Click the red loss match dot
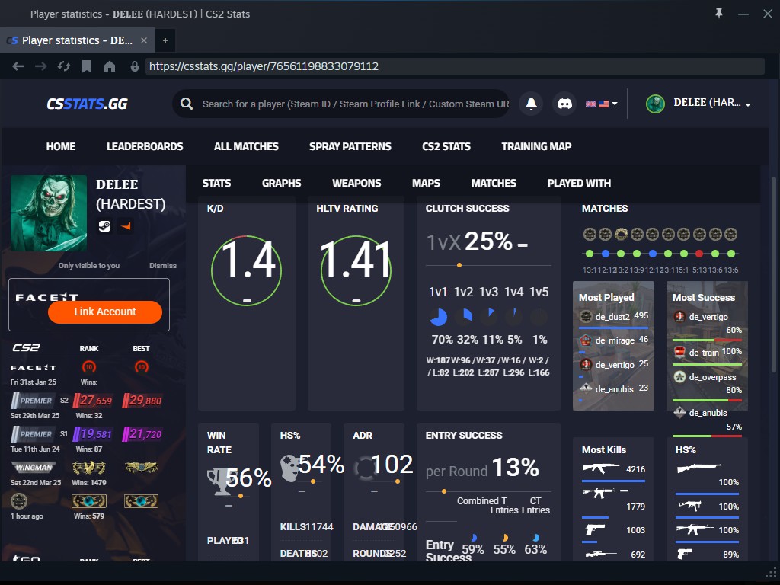This screenshot has width=780, height=585. click(x=699, y=254)
